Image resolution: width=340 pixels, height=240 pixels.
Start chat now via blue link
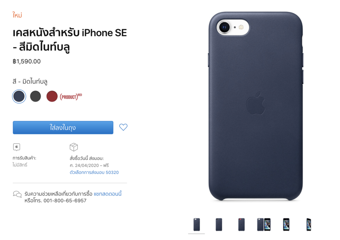click(x=108, y=194)
